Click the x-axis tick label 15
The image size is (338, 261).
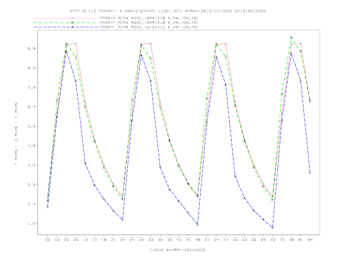click(94, 240)
